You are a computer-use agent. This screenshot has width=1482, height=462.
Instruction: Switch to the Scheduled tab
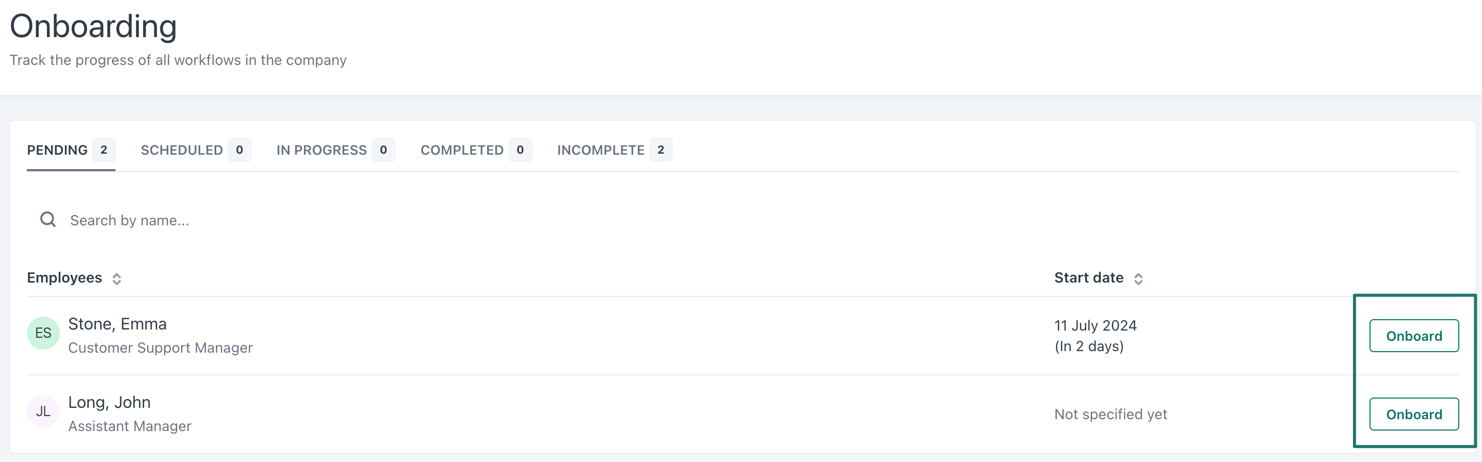[182, 150]
